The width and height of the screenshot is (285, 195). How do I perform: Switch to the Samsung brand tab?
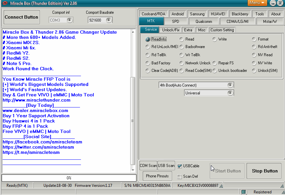pyautogui.click(x=197, y=14)
